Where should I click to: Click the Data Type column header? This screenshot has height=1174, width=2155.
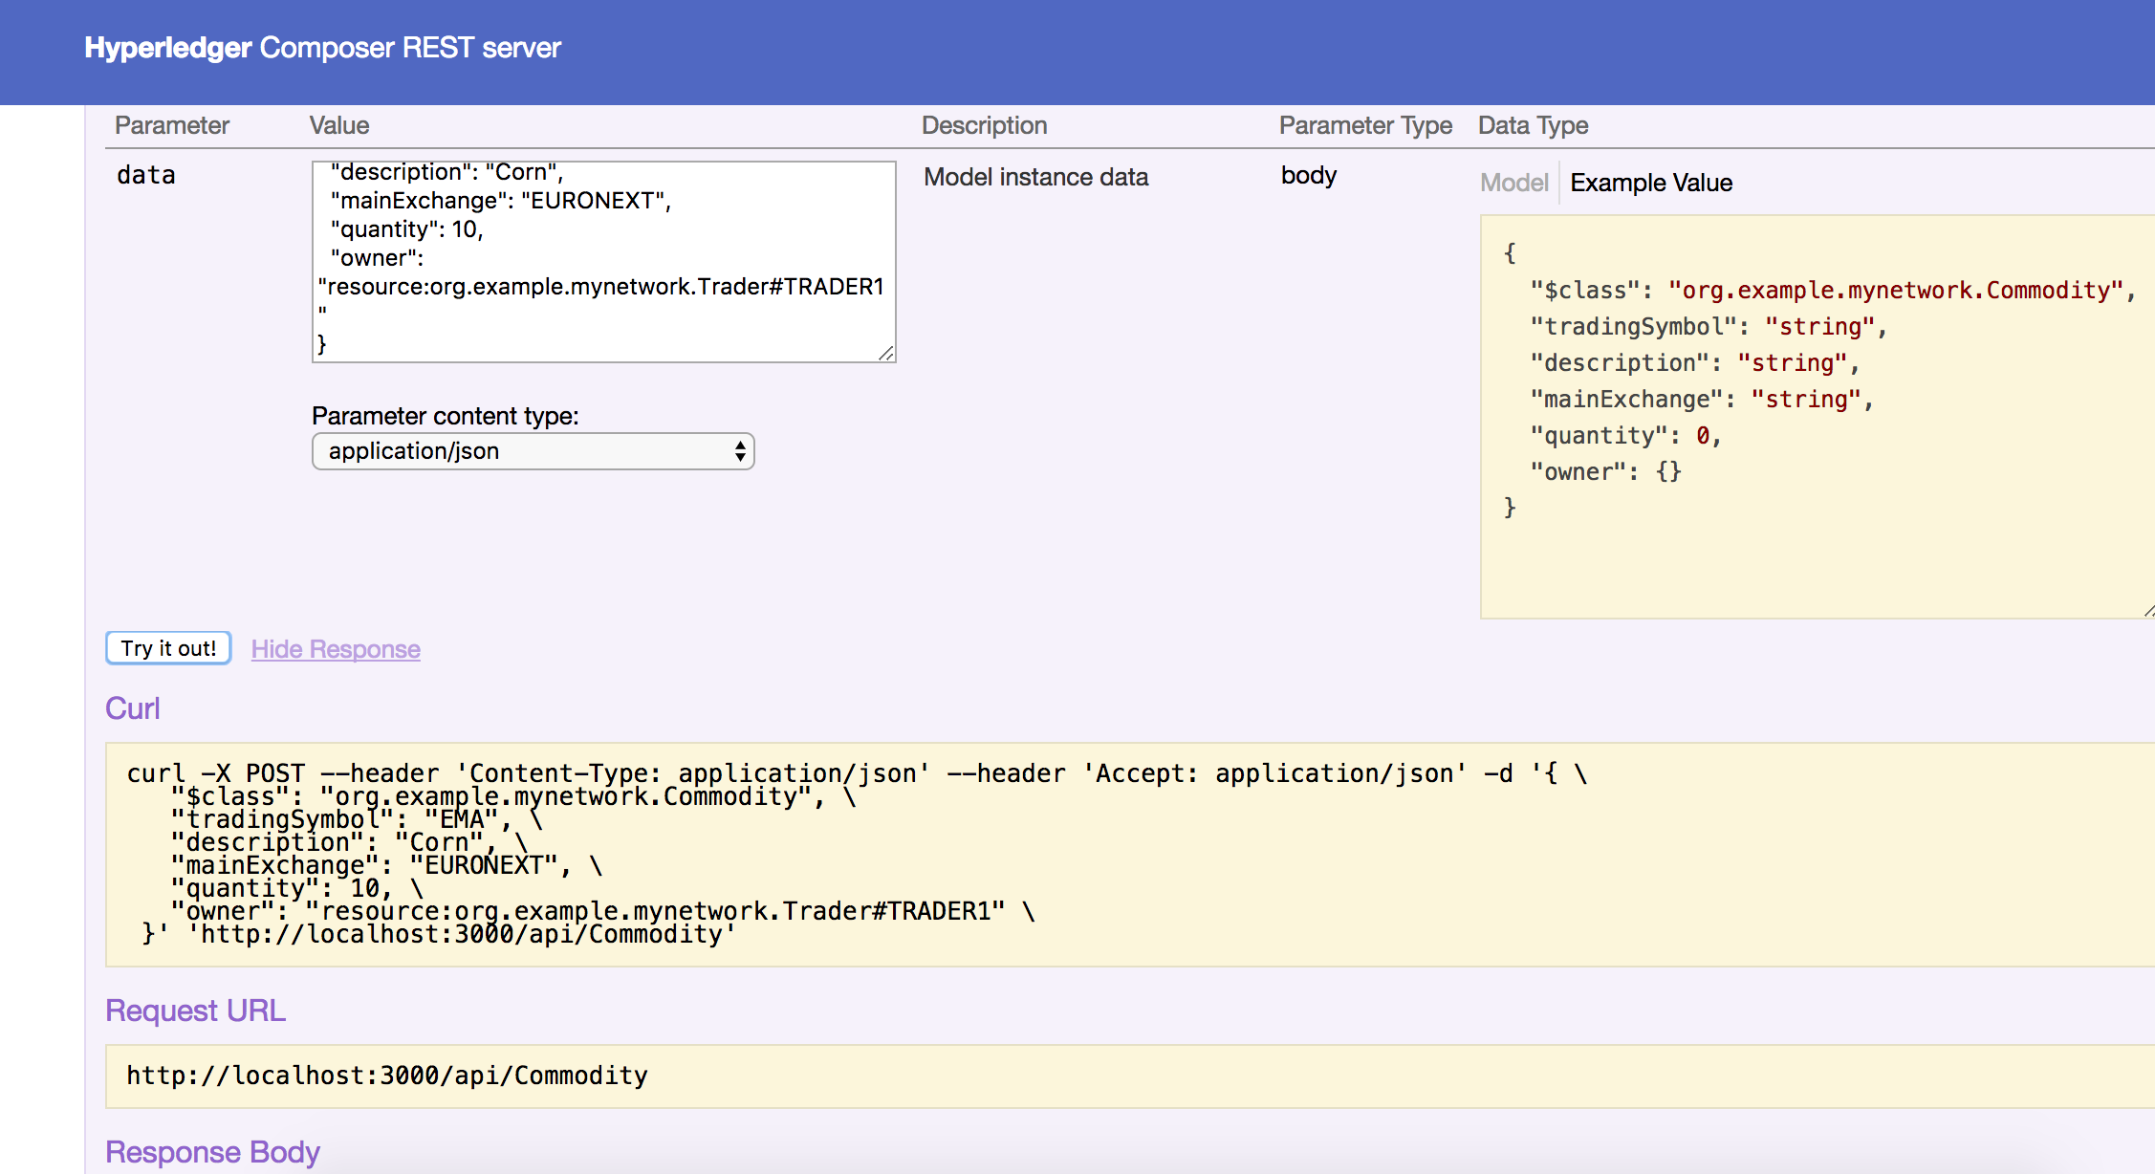coord(1533,125)
